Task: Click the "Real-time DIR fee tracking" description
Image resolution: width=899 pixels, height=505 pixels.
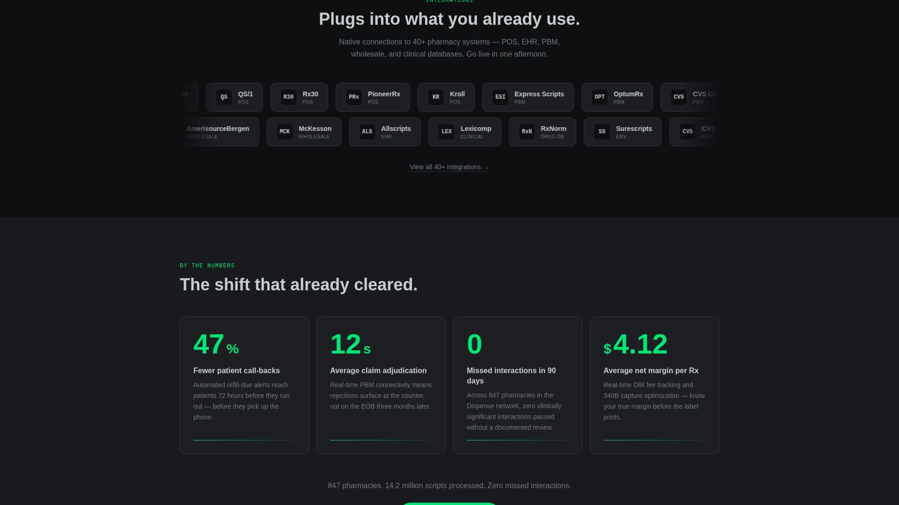Action: pos(654,401)
